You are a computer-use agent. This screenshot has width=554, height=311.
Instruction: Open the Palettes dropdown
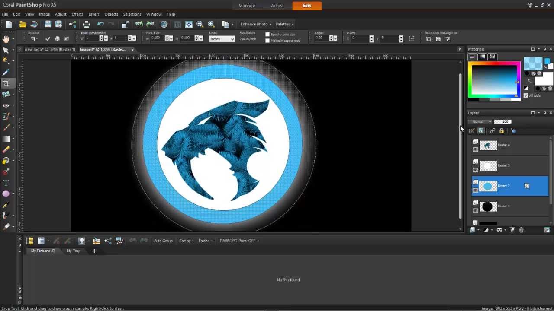(284, 24)
